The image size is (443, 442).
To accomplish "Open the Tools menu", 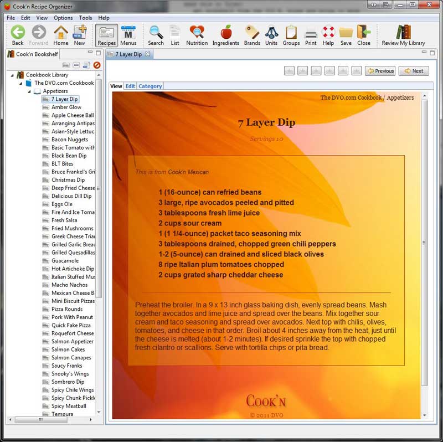I will tap(85, 18).
